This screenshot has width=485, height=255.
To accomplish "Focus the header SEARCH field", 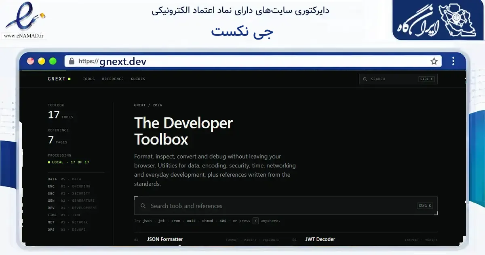I will click(398, 79).
